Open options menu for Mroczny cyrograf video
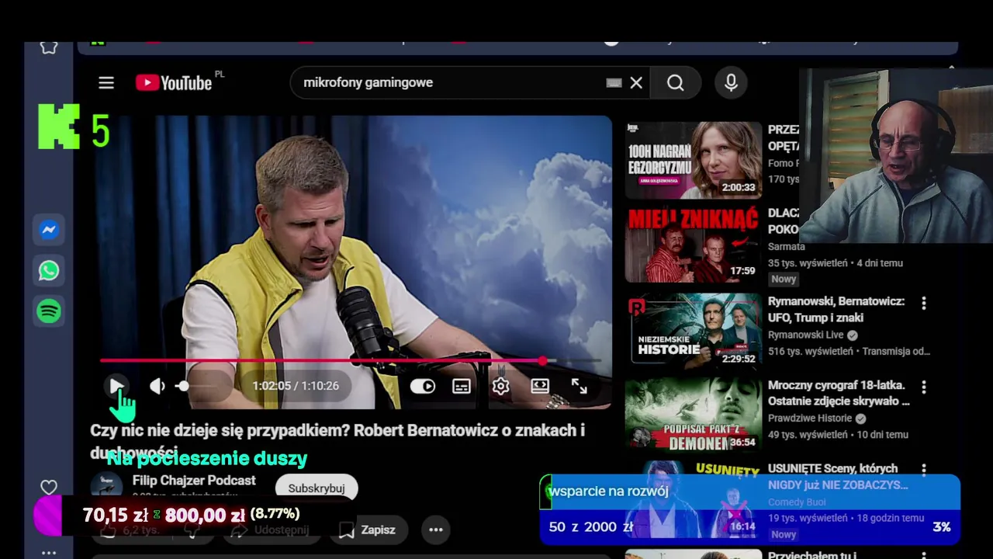The height and width of the screenshot is (559, 993). click(924, 387)
